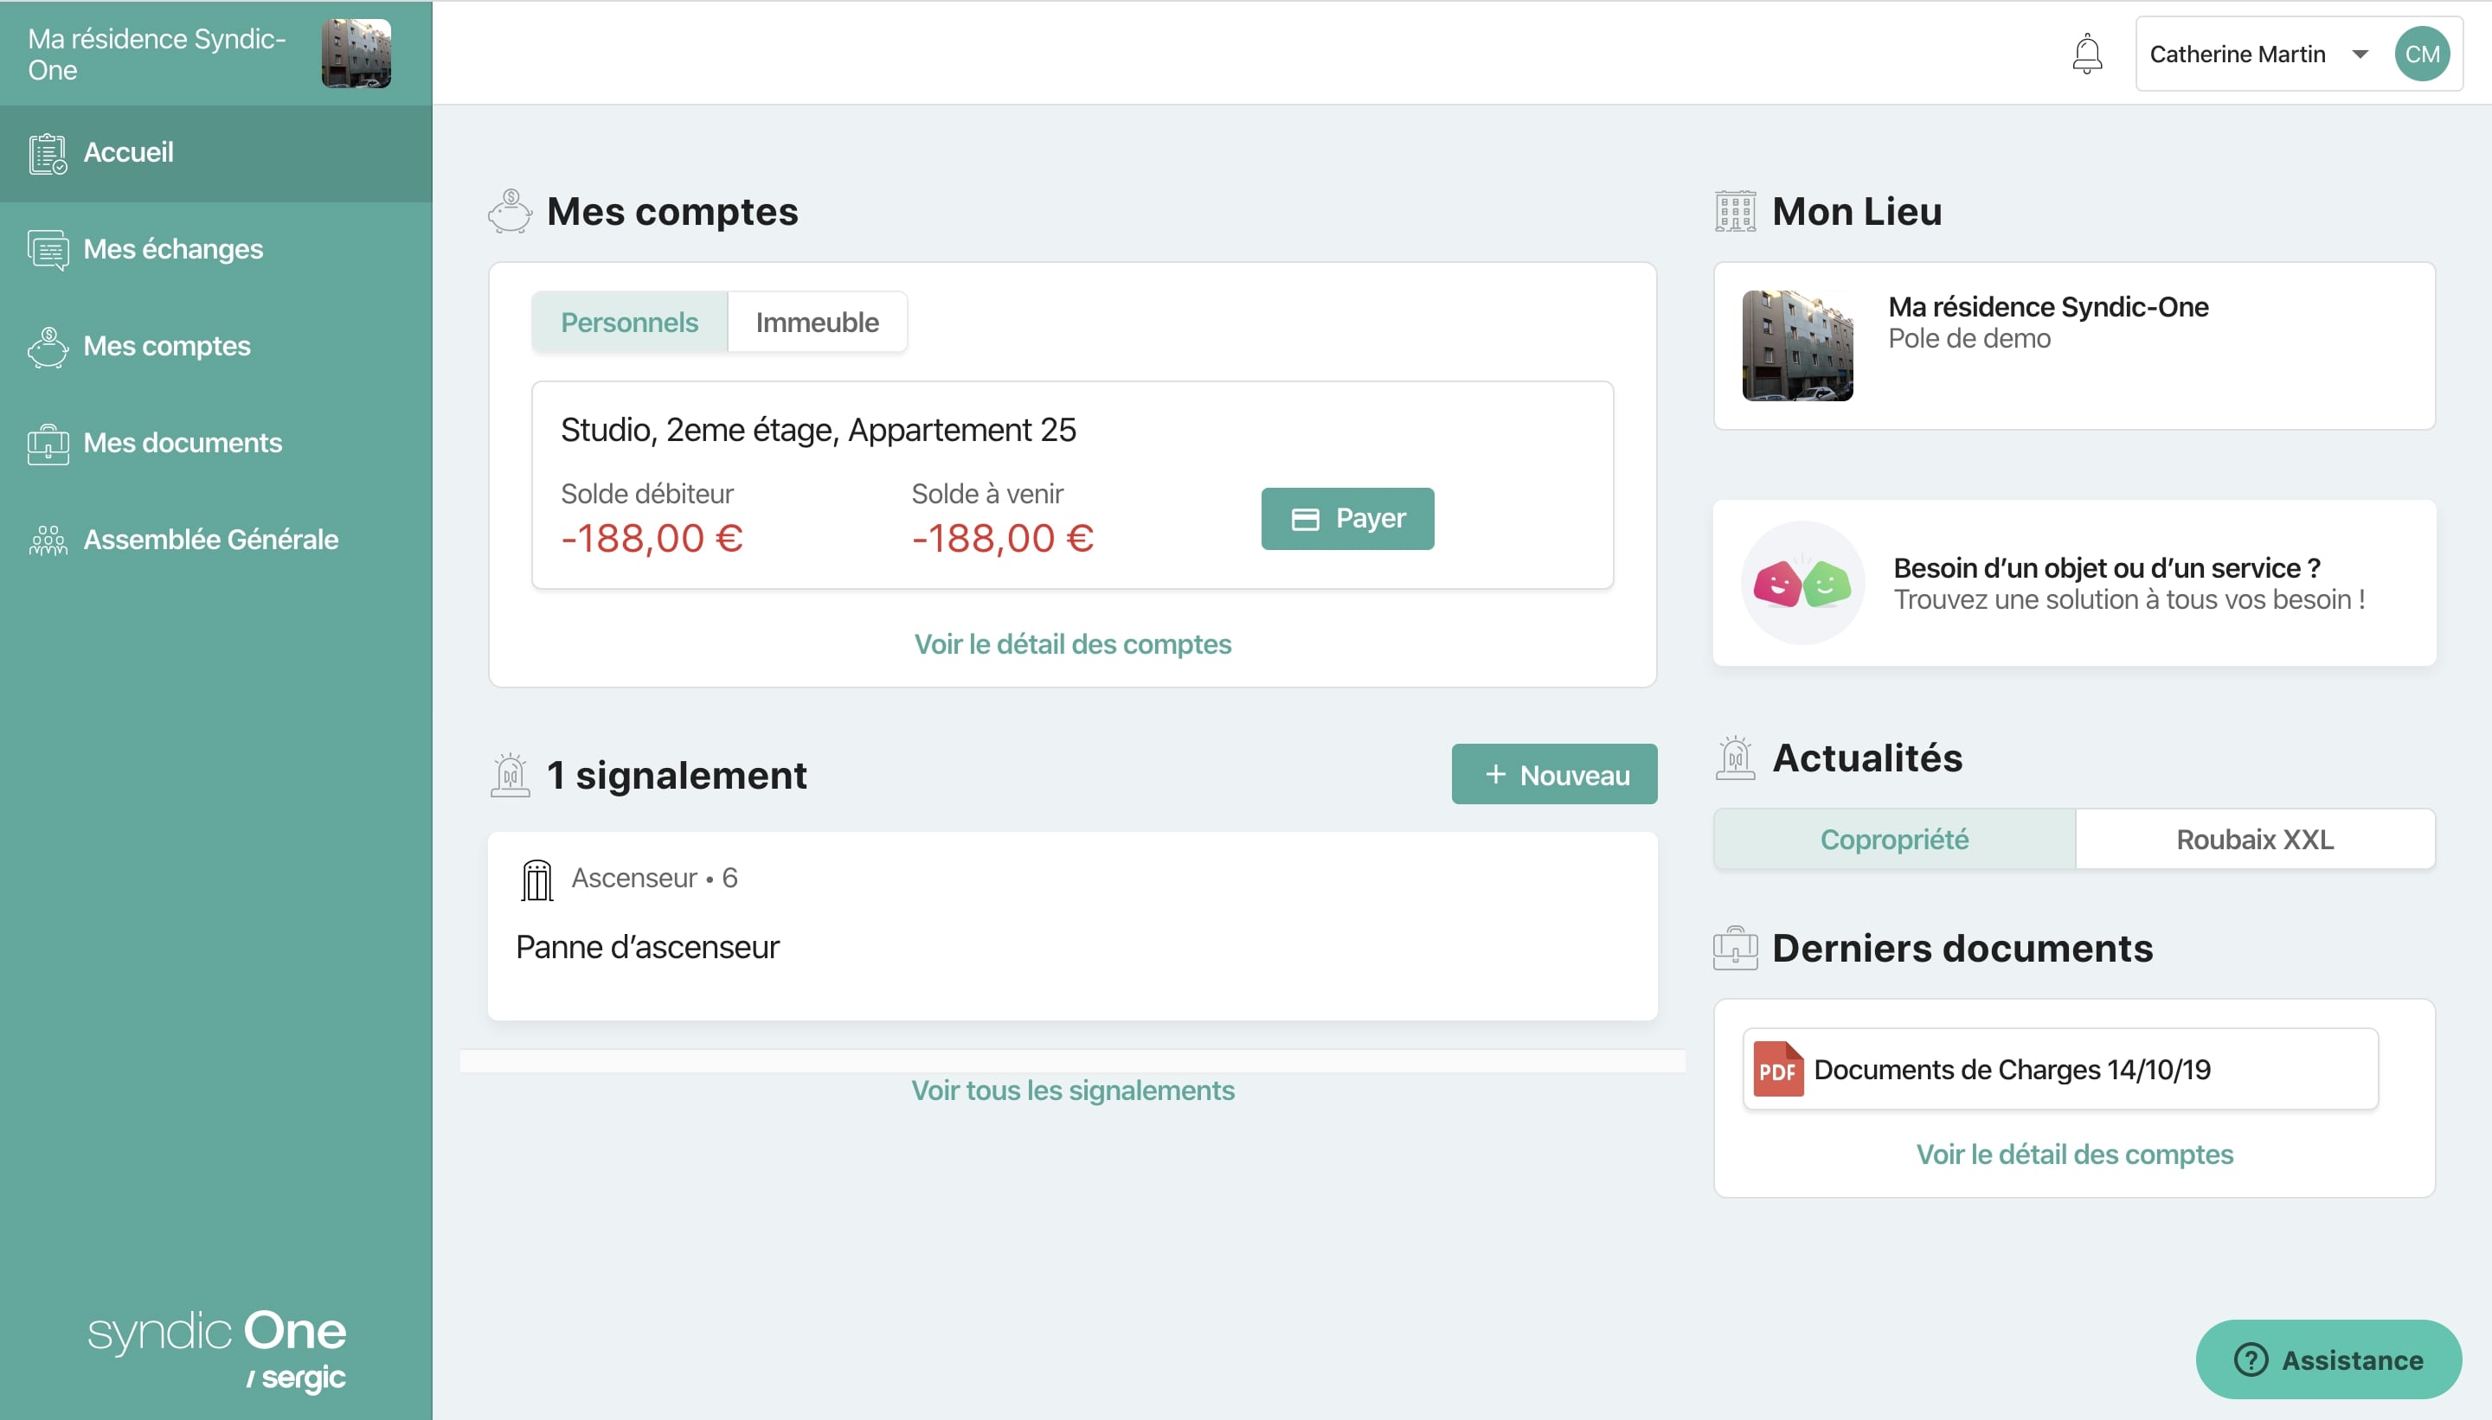
Task: Click the pink and green mascot icon
Action: (x=1802, y=583)
